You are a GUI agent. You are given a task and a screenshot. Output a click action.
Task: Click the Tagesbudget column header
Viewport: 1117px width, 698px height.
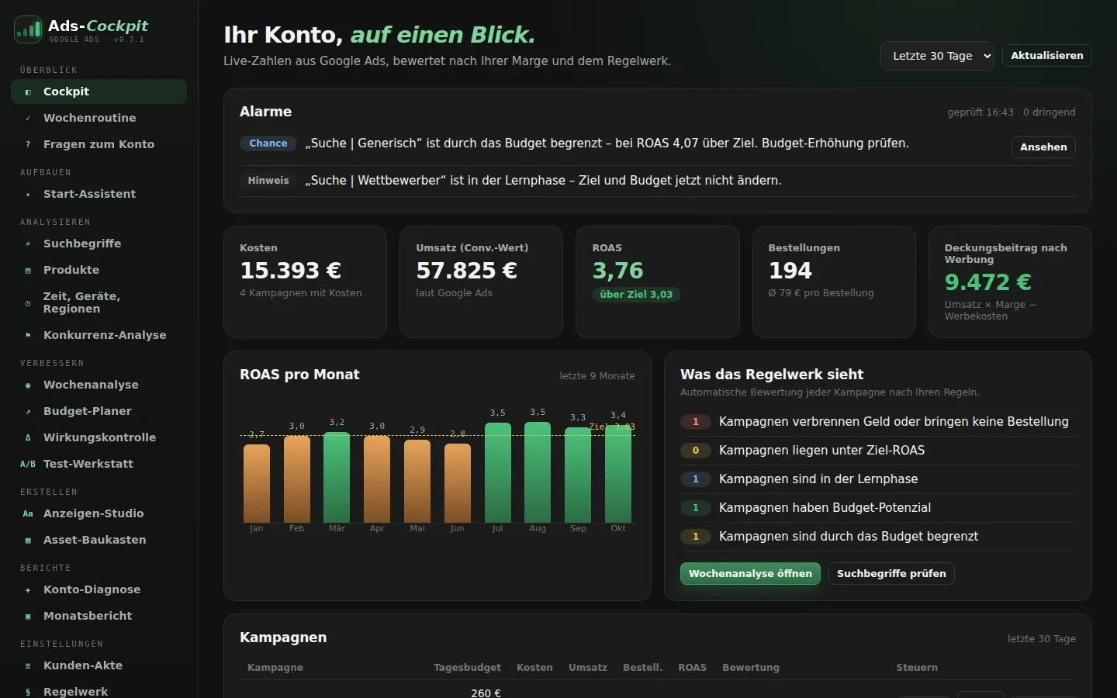coord(467,668)
